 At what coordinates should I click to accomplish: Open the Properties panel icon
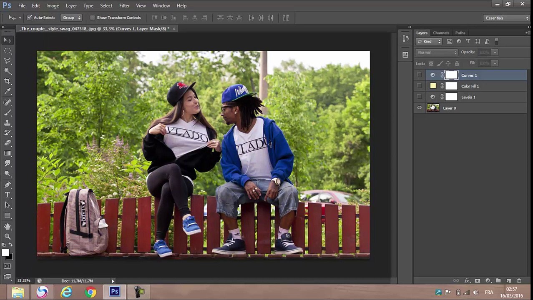pos(405,55)
